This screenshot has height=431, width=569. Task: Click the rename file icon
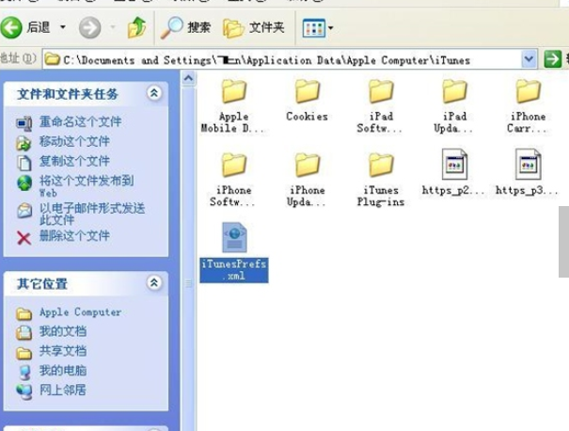pyautogui.click(x=24, y=123)
